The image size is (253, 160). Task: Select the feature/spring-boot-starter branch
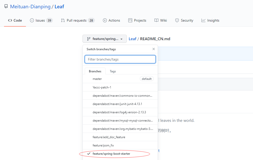click(x=120, y=154)
